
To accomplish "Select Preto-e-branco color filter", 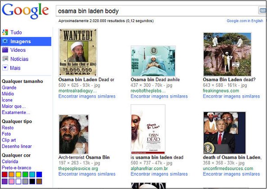I will point(17,168).
